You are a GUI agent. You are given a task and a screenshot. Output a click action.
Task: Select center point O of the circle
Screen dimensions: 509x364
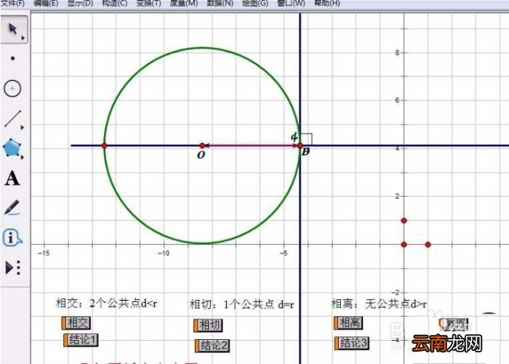[202, 146]
